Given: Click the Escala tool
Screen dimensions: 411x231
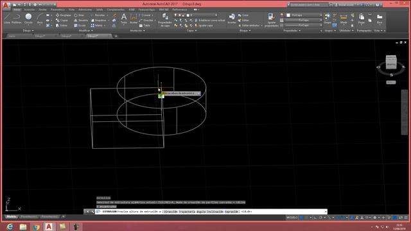Looking at the screenshot, I should click(80, 26).
